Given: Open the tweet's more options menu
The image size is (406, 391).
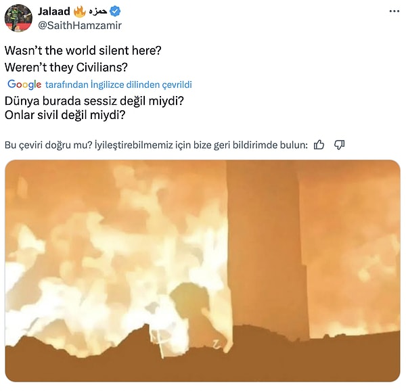Looking at the screenshot, I should coord(394,11).
